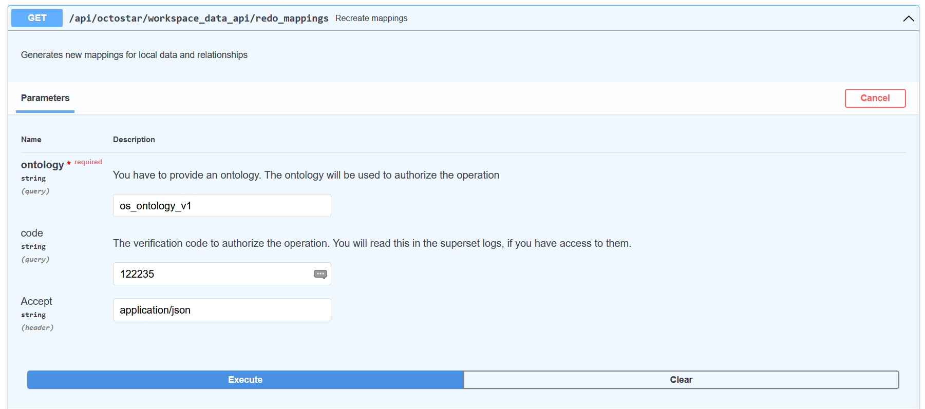
Task: Reset the response using the Clear button
Action: click(x=681, y=380)
